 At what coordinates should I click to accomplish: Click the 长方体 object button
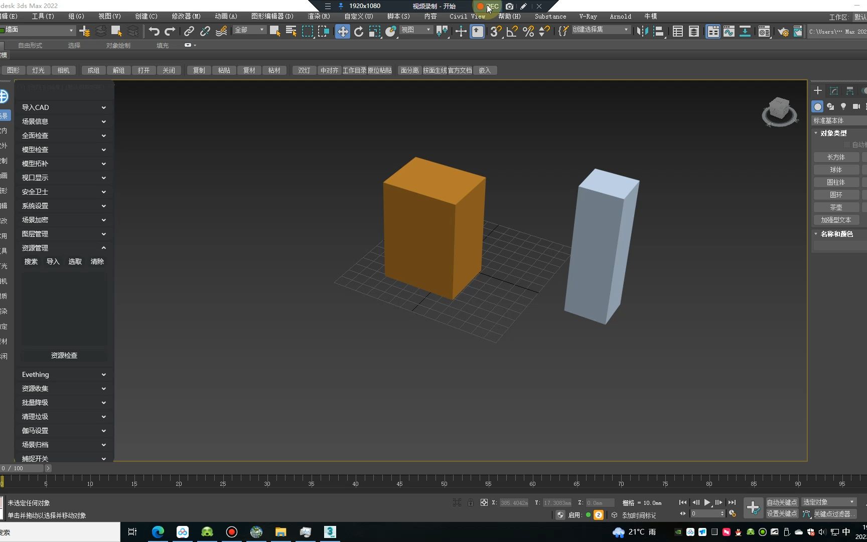point(835,157)
